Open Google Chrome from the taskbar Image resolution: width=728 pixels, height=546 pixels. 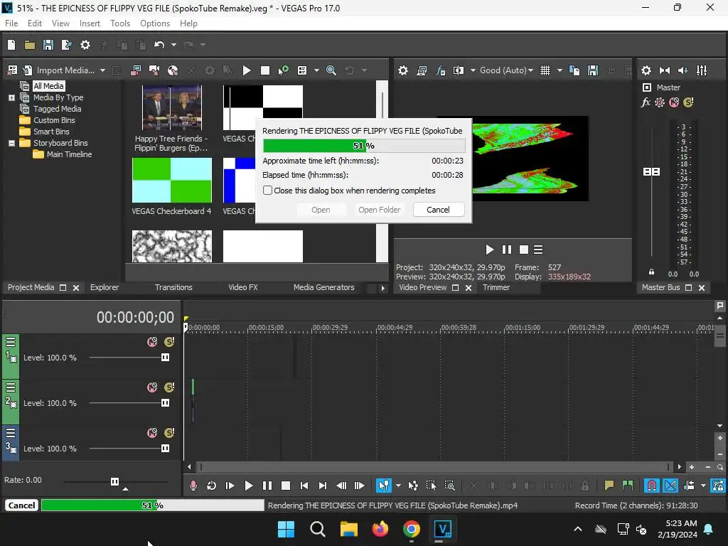click(412, 529)
